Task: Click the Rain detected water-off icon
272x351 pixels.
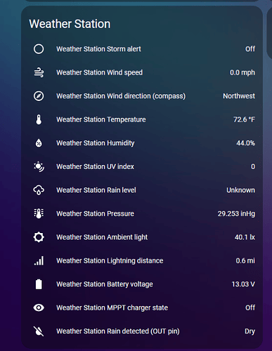Action: point(39,331)
